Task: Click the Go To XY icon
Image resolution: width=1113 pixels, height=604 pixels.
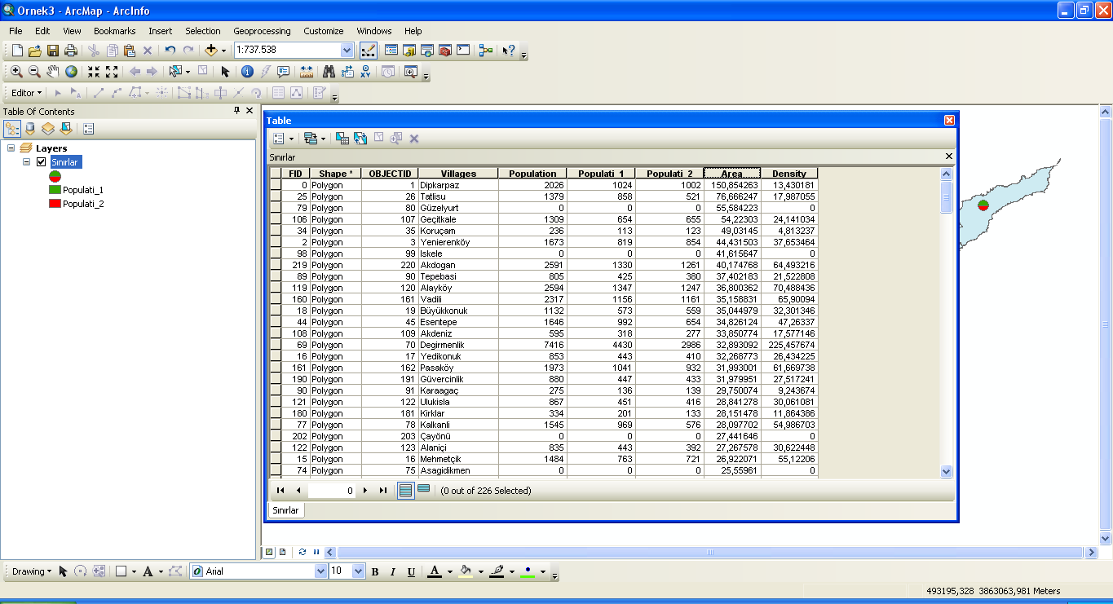Action: click(365, 72)
